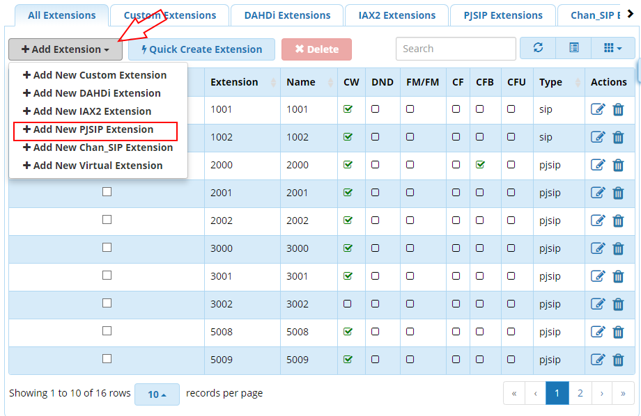Image resolution: width=641 pixels, height=416 pixels.
Task: Uncheck the CFB checkbox for extension 2000
Action: (480, 165)
